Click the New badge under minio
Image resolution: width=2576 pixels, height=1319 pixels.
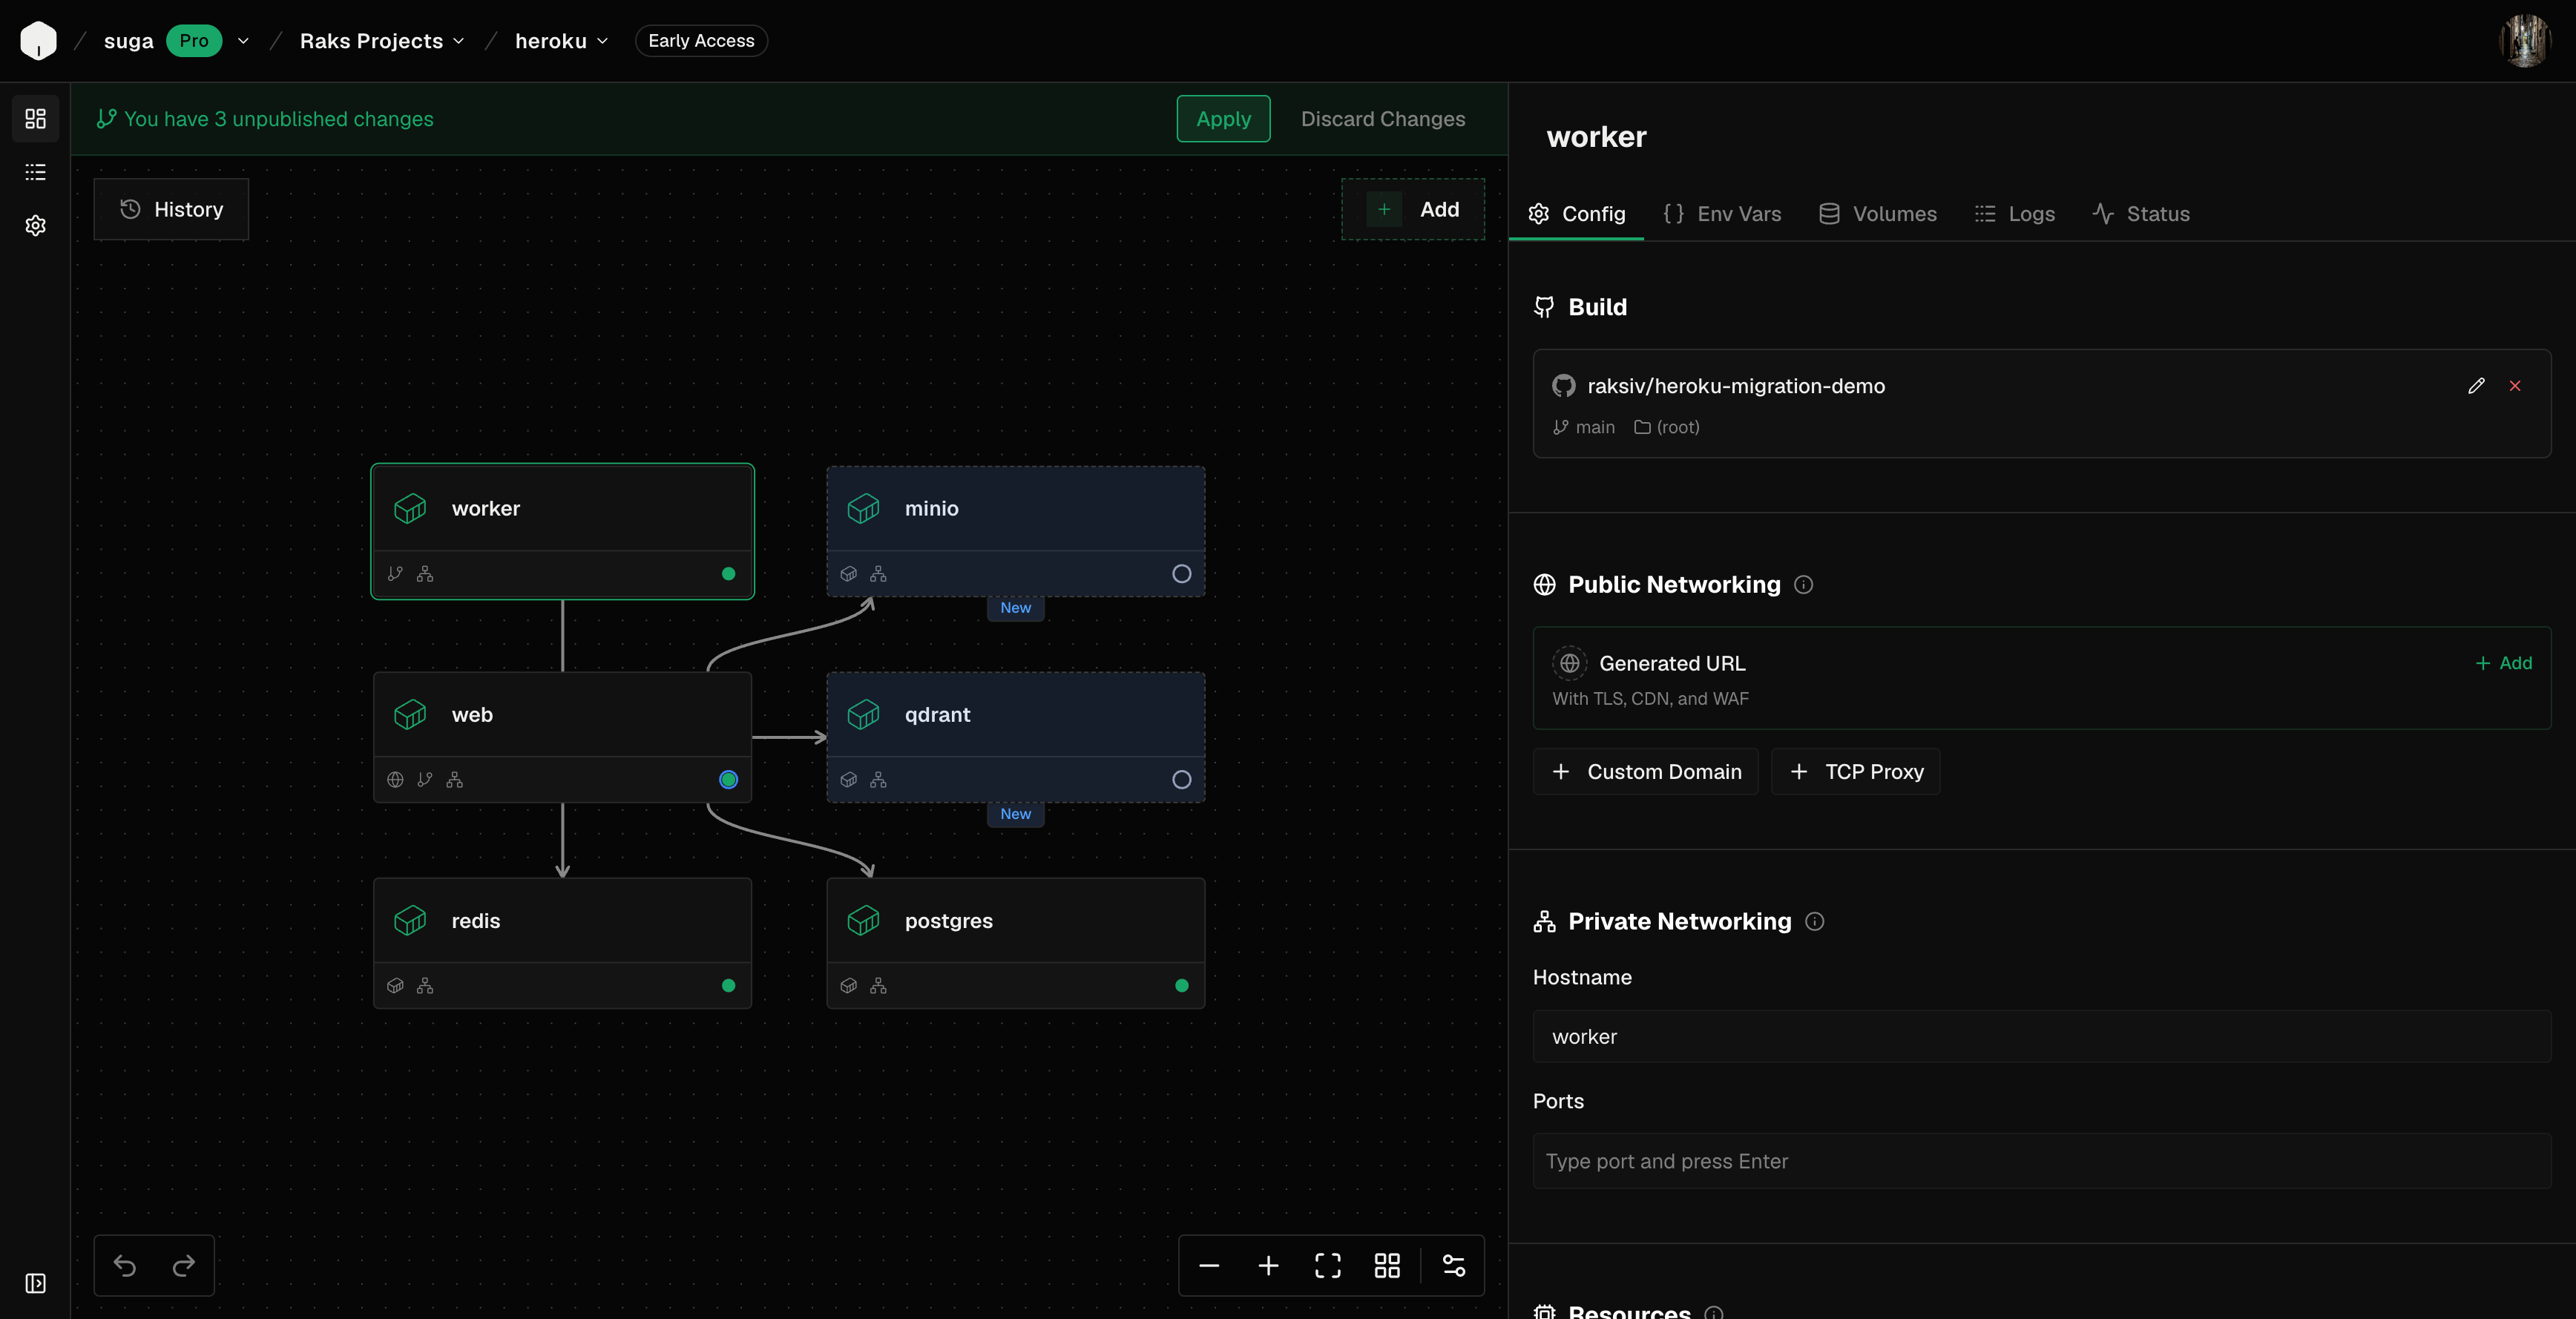1015,608
